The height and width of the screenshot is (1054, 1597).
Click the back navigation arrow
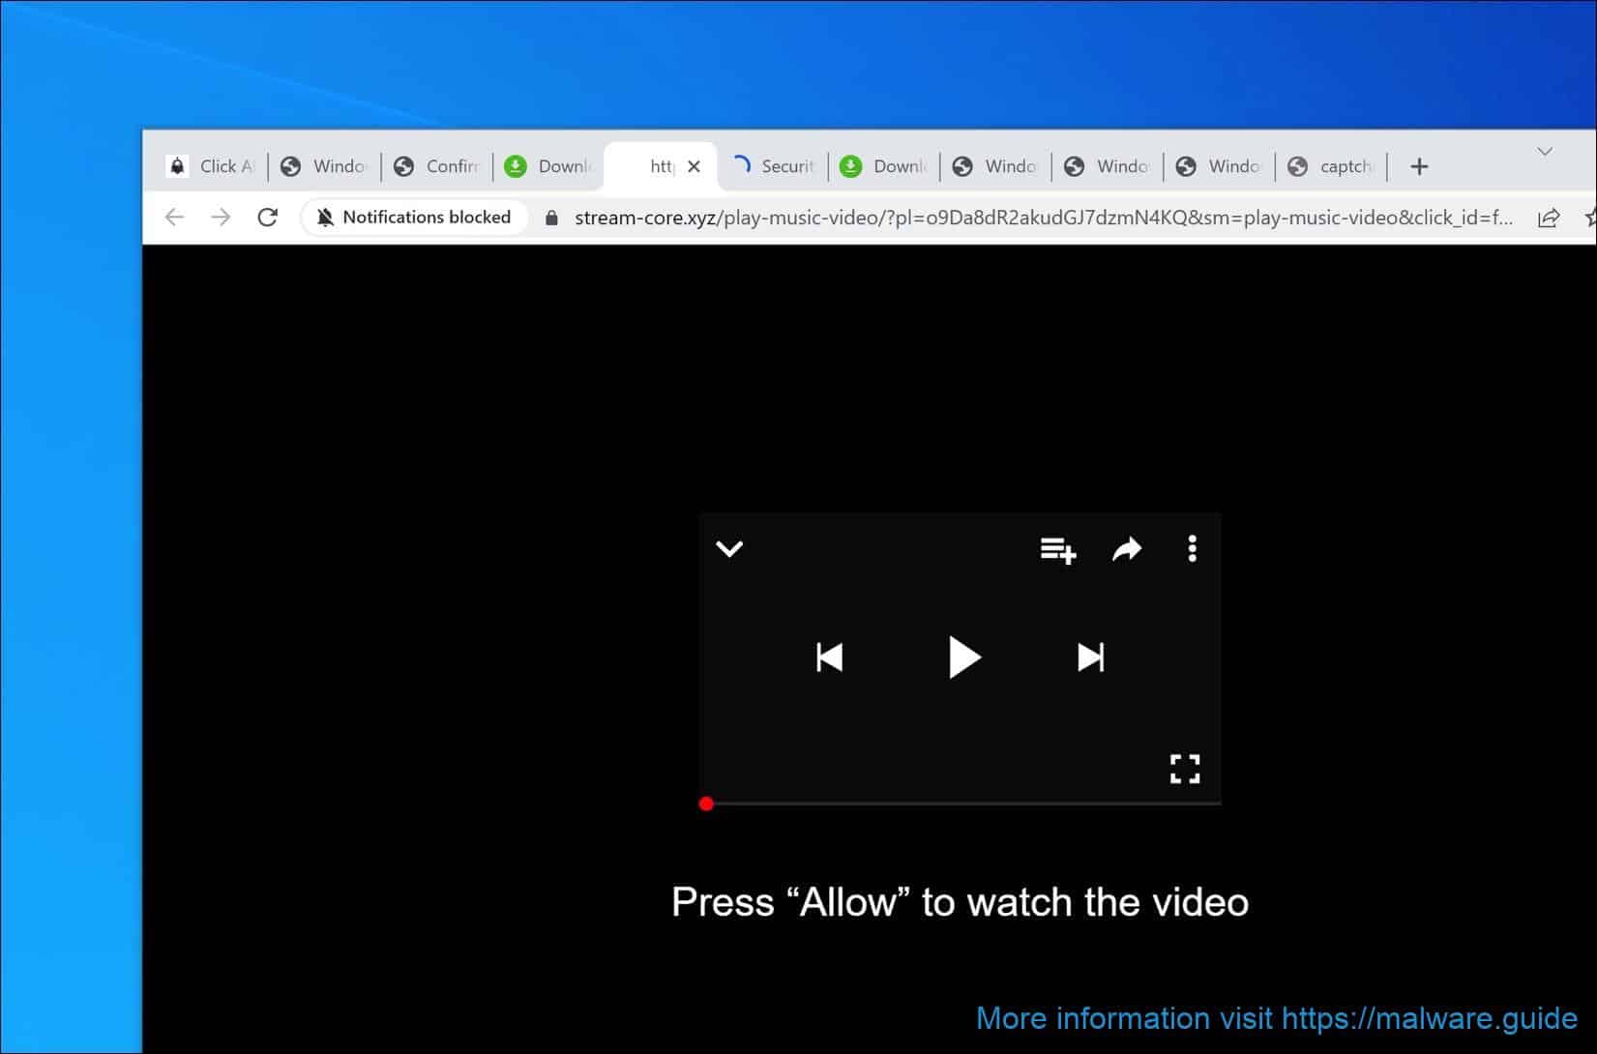point(174,217)
